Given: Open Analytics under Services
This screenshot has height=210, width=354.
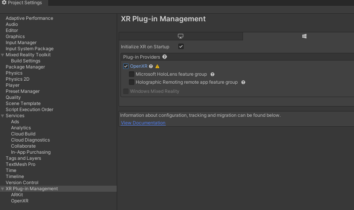Looking at the screenshot, I should [x=21, y=128].
